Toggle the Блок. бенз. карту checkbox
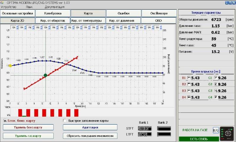 5,121
